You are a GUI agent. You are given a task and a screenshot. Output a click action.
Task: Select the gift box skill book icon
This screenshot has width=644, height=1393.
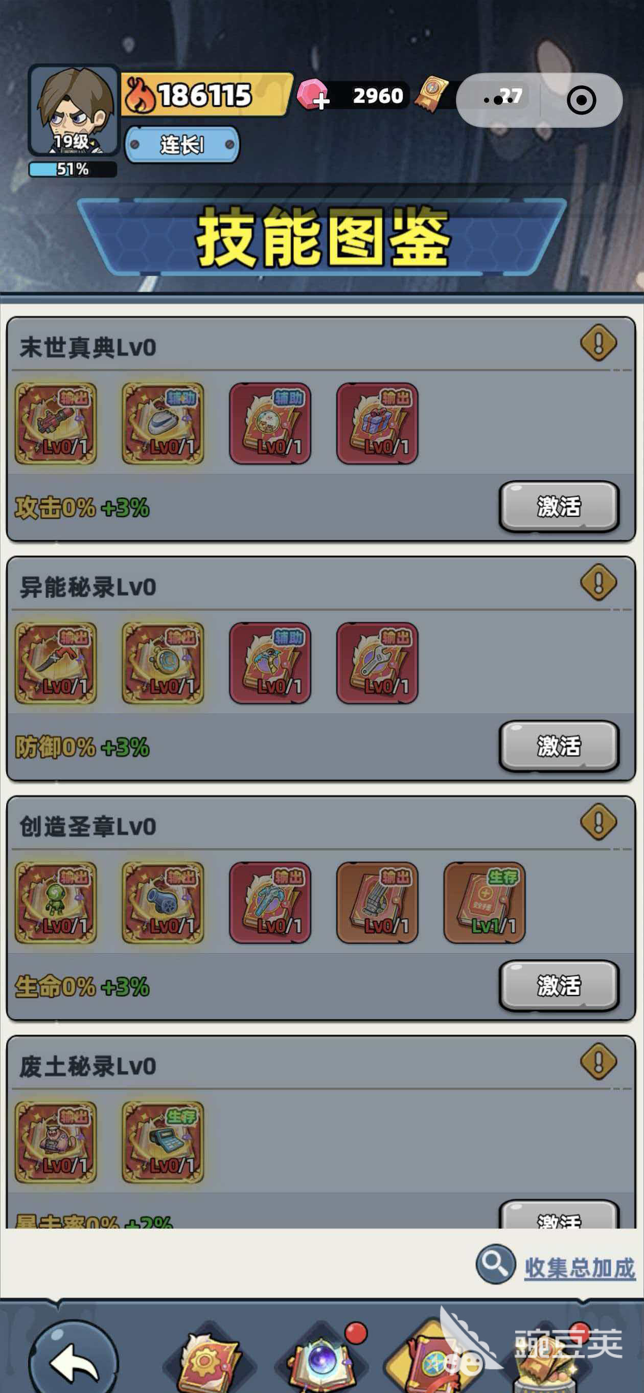[377, 423]
